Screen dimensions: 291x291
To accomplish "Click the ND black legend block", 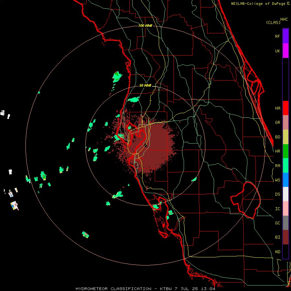I will 286,252.
